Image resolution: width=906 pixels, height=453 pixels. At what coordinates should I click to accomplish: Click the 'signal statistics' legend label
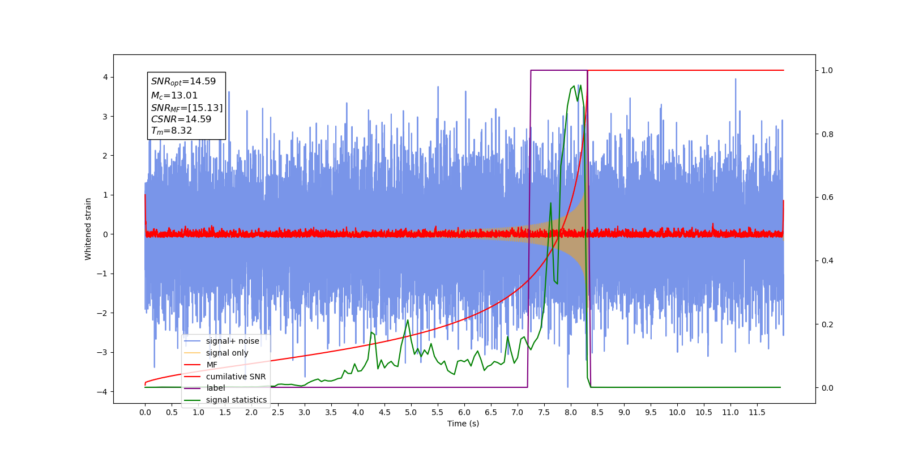[236, 400]
